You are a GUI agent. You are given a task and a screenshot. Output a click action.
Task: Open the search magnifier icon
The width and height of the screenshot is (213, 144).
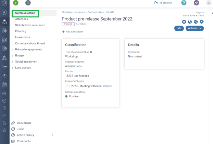coord(28,3)
